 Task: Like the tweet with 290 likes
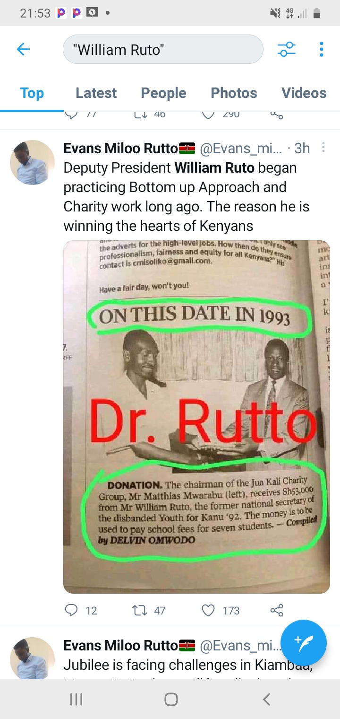click(208, 114)
